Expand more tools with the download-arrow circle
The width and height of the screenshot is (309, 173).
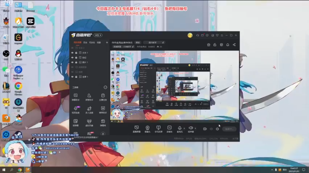(x=103, y=134)
